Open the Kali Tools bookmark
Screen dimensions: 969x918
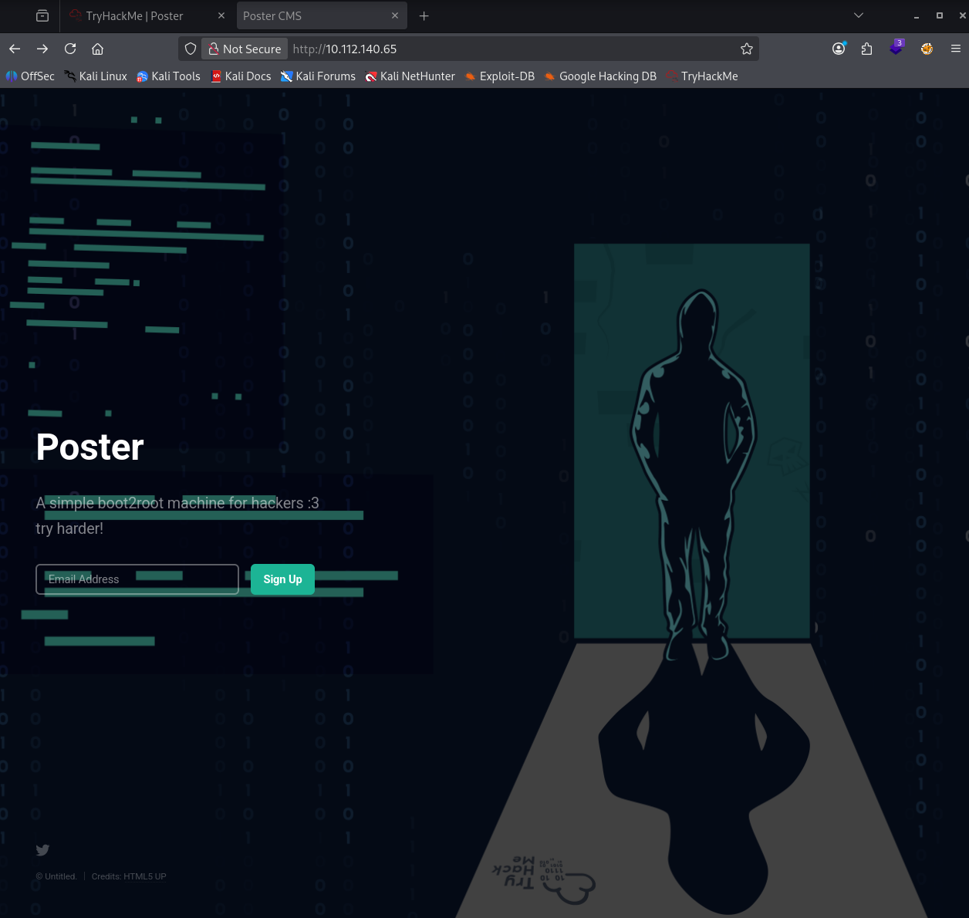coord(168,76)
